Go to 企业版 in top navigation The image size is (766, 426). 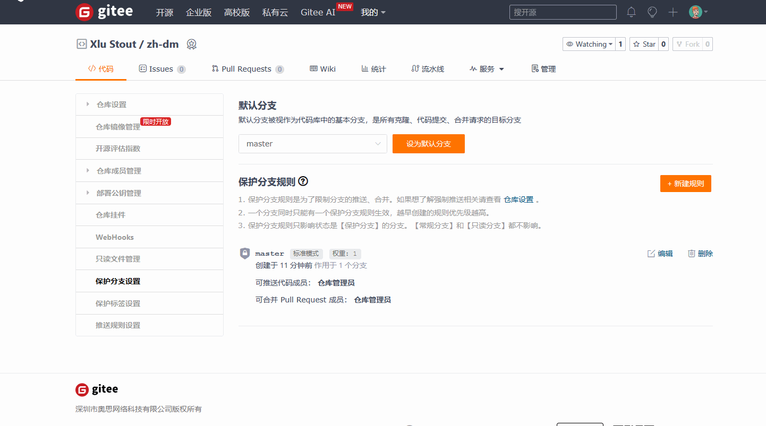click(x=199, y=12)
